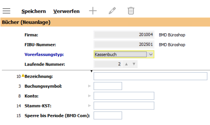Select the Kassenbuch combo box
This screenshot has width=210, height=125.
tap(120, 54)
